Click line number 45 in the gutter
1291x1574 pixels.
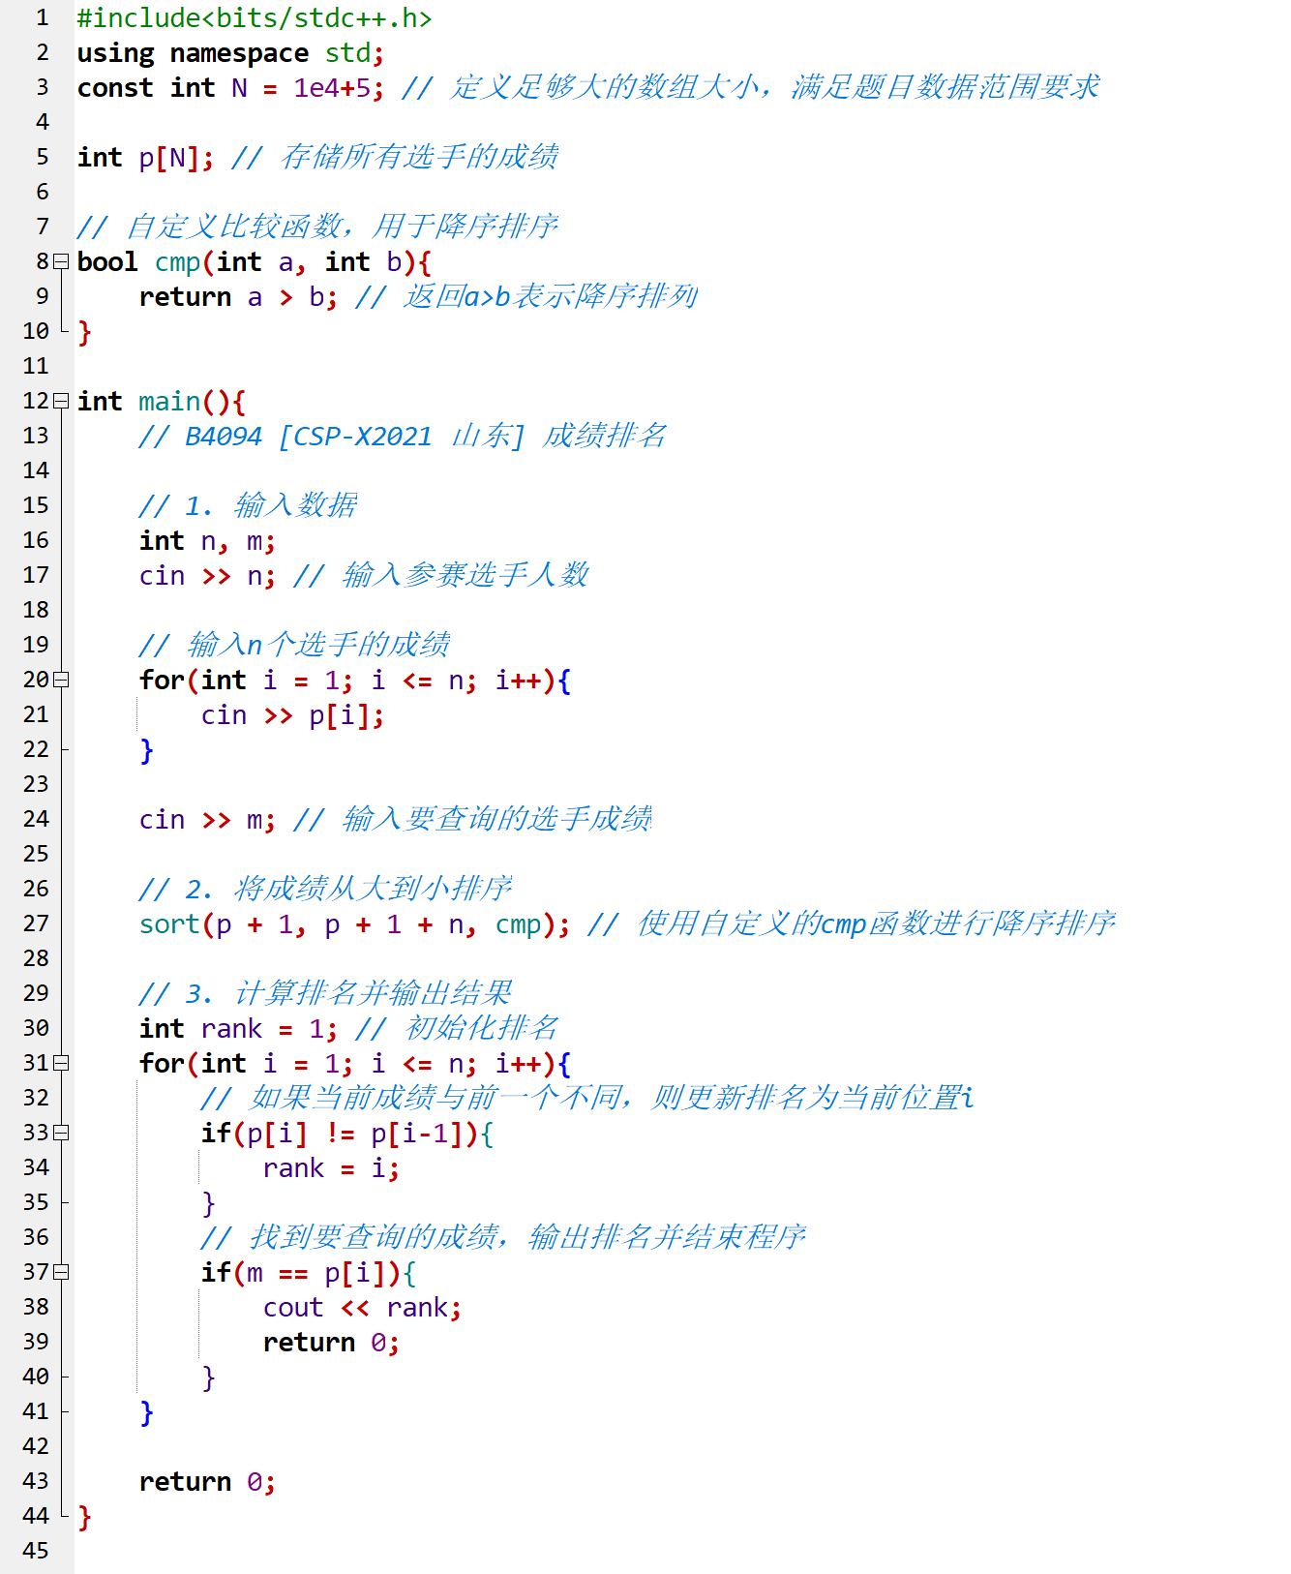pos(36,1551)
